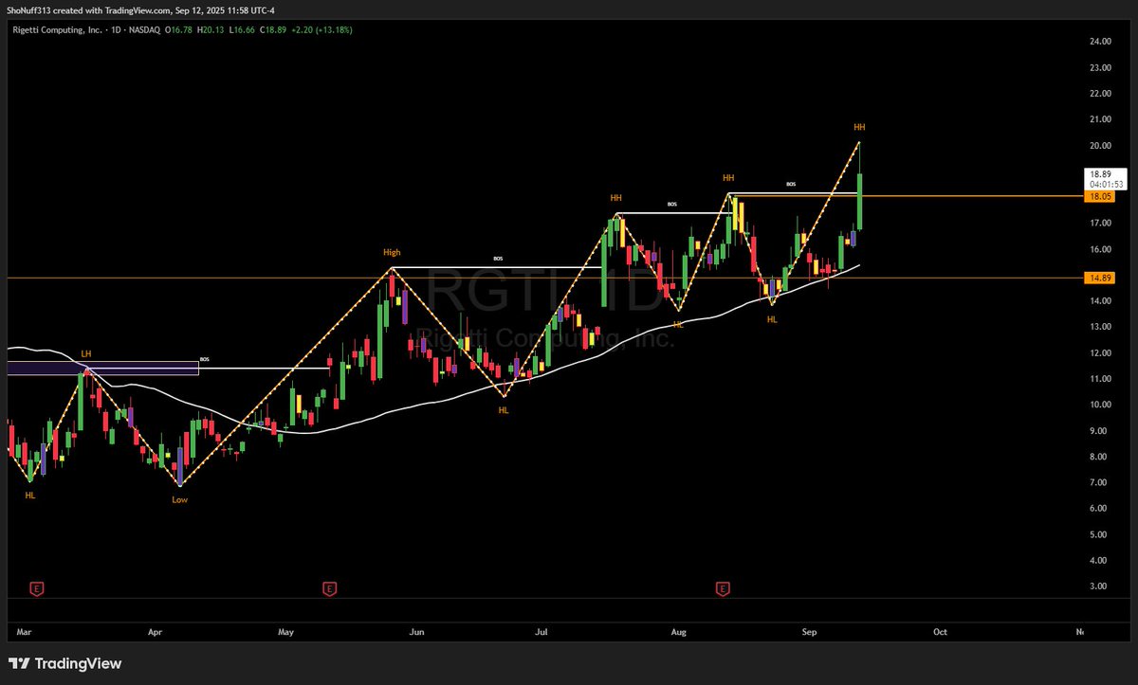Click the HL label at the early-March trough

(30, 495)
